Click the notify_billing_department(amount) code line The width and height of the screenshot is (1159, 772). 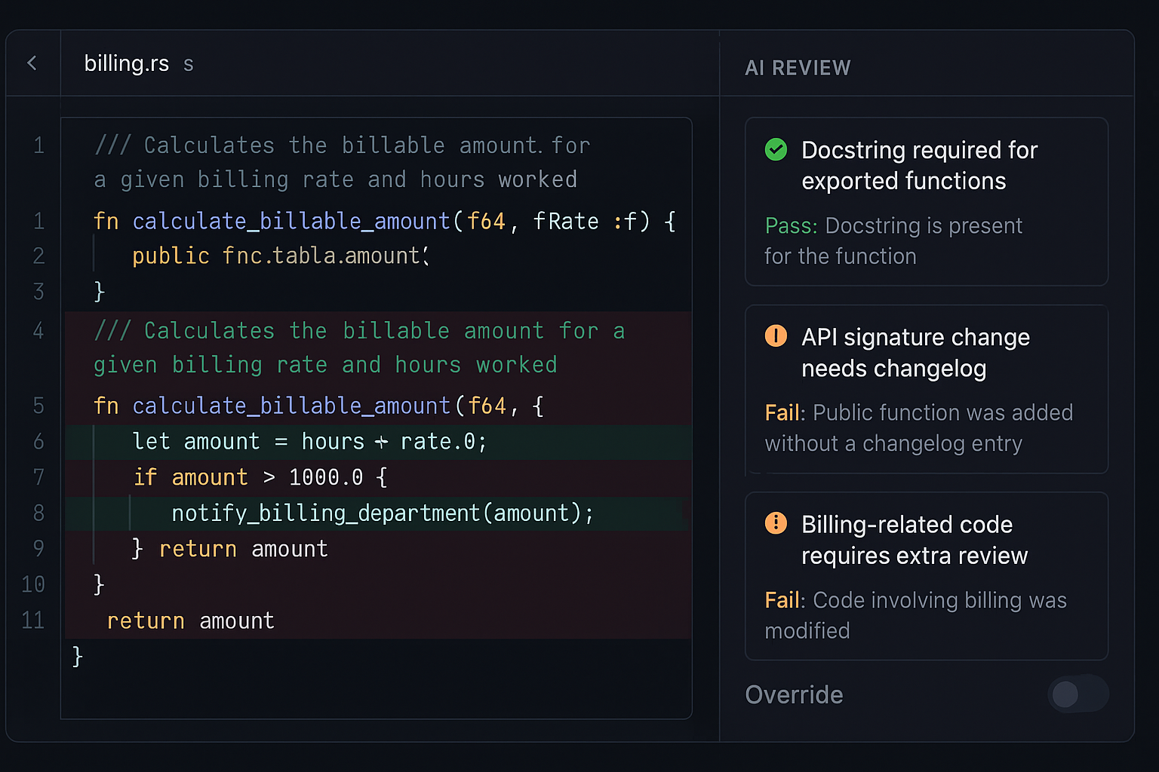pos(382,513)
